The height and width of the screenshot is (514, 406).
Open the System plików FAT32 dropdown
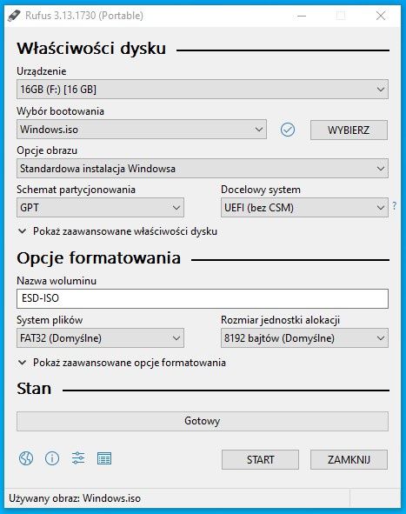(x=100, y=338)
